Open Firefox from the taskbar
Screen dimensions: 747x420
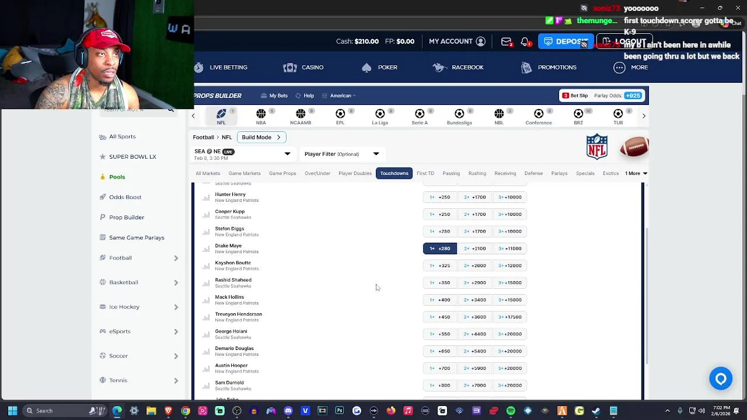pos(391,411)
